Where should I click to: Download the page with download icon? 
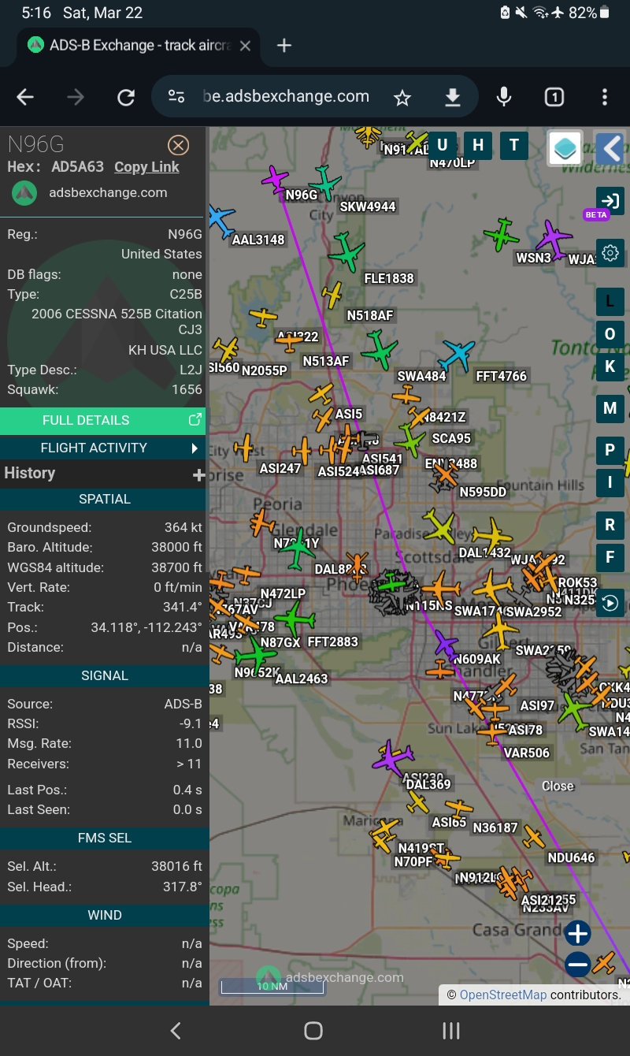[x=453, y=98]
